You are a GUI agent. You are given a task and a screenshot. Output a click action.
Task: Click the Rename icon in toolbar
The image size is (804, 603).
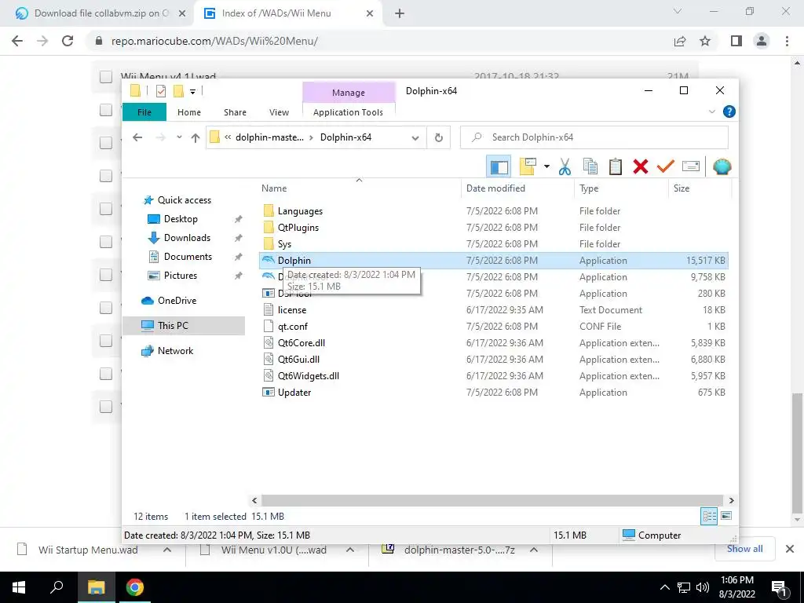691,166
